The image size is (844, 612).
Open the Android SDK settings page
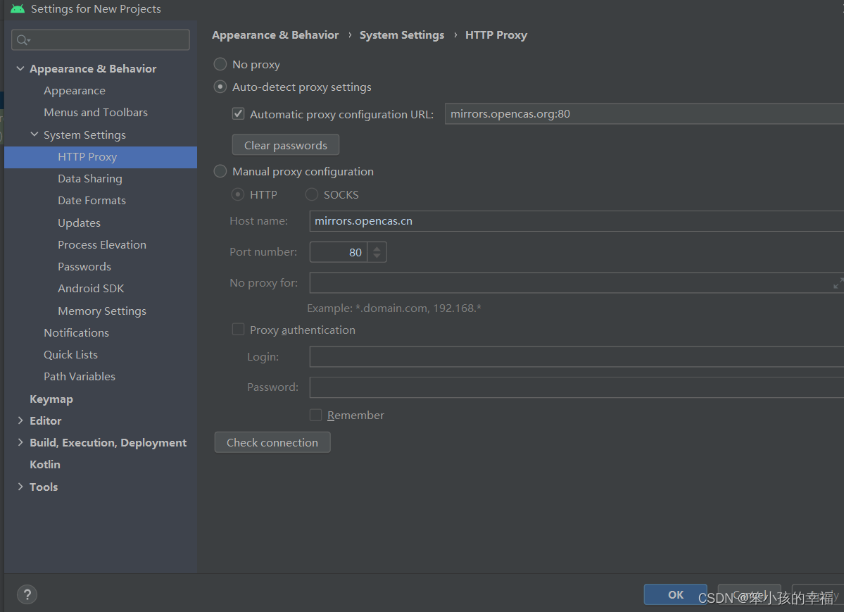coord(91,288)
